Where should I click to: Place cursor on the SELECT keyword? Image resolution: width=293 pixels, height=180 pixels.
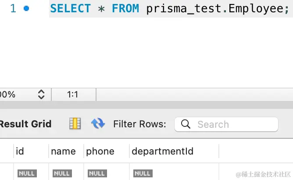point(71,9)
